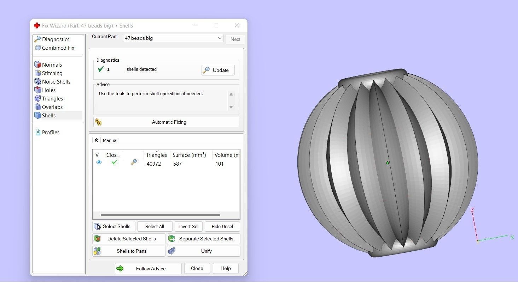Screen dimensions: 518x282
Task: Go to the Normals fix page
Action: 52,65
